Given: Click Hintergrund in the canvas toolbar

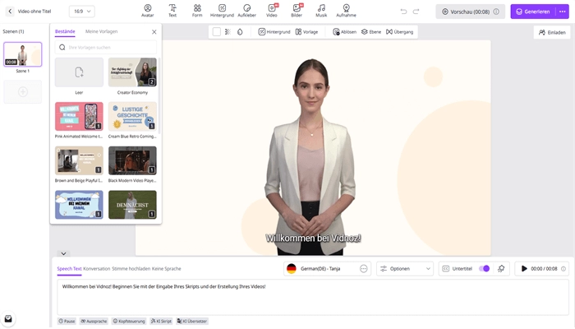Looking at the screenshot, I should tap(274, 32).
